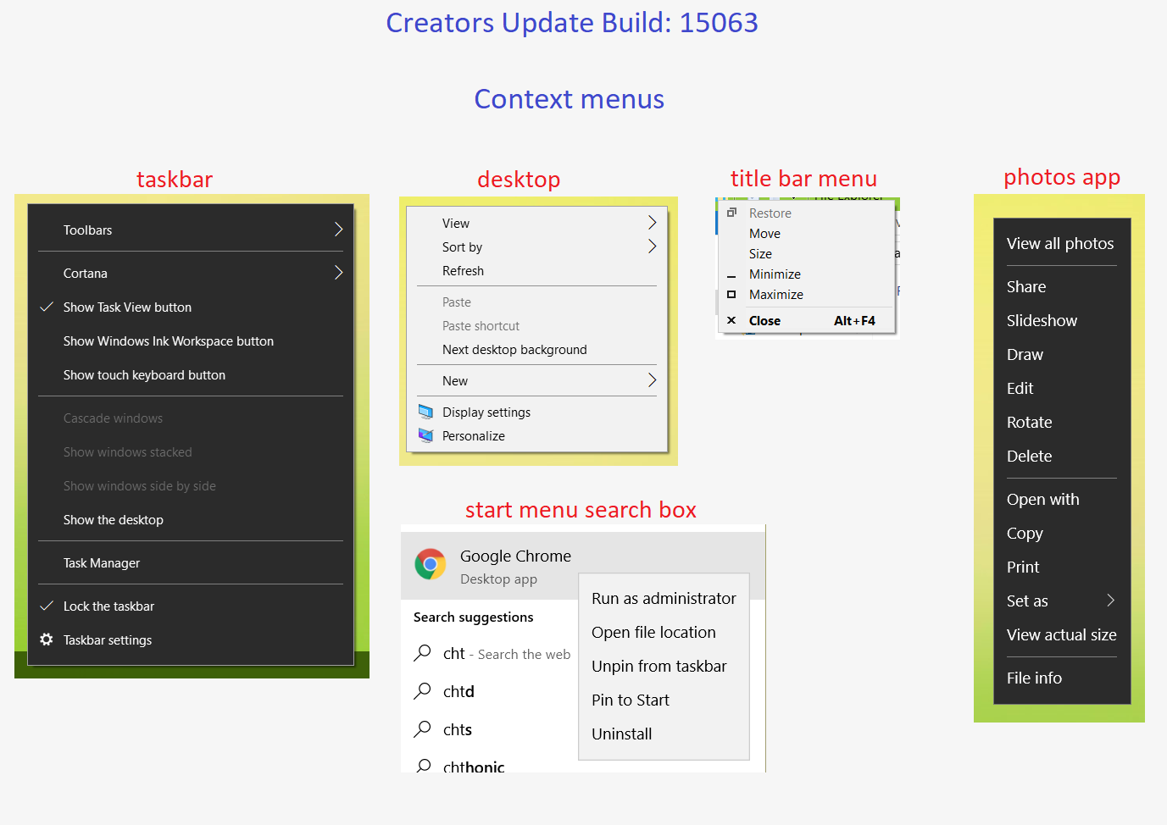The image size is (1167, 825).
Task: Click the search icon beside chtd
Action: point(422,691)
